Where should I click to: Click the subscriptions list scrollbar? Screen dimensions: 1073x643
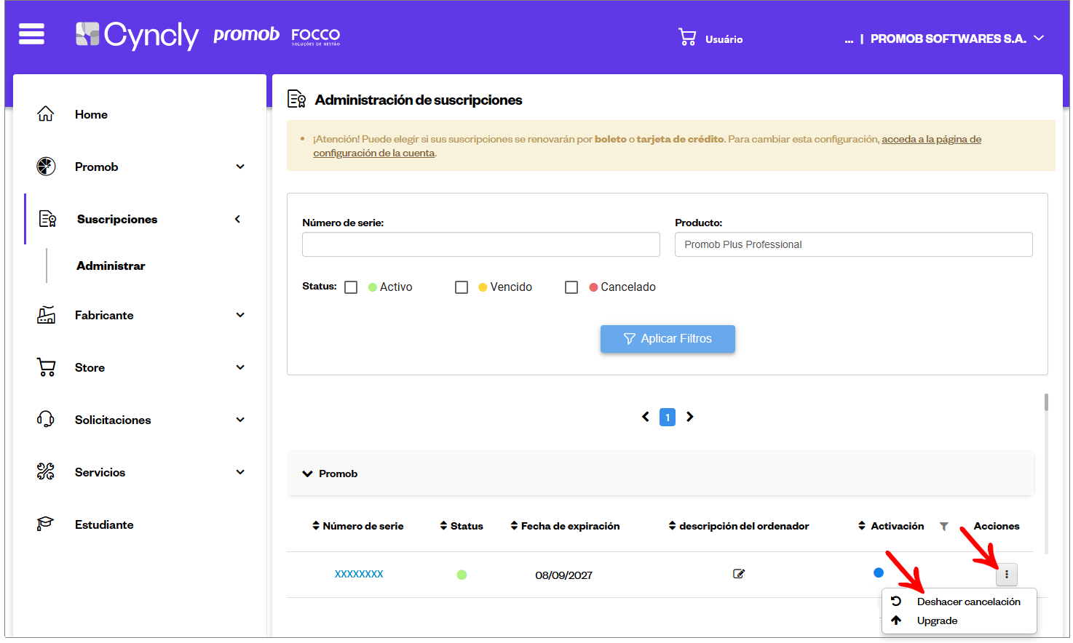click(x=1046, y=402)
